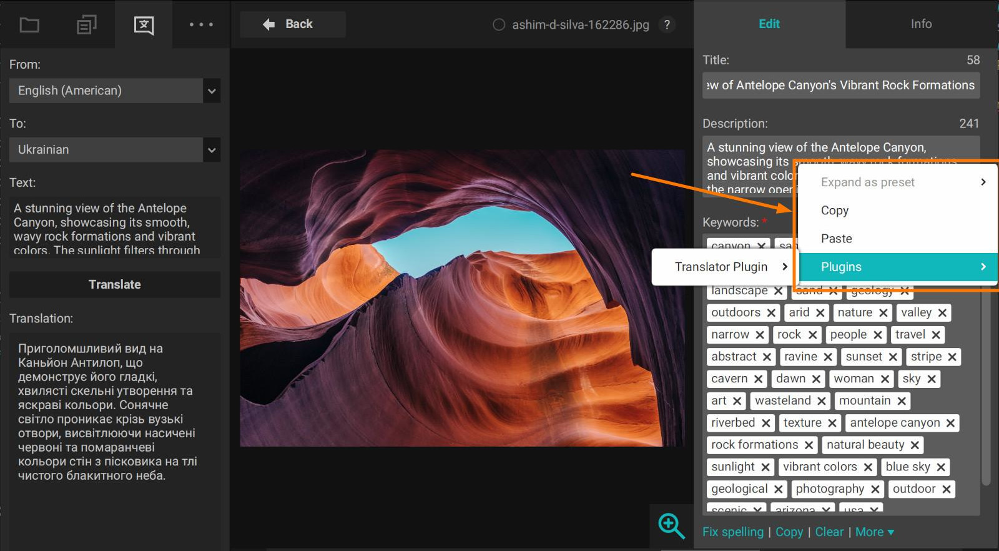This screenshot has width=999, height=551.
Task: Remove the nature keyword
Action: click(x=883, y=313)
